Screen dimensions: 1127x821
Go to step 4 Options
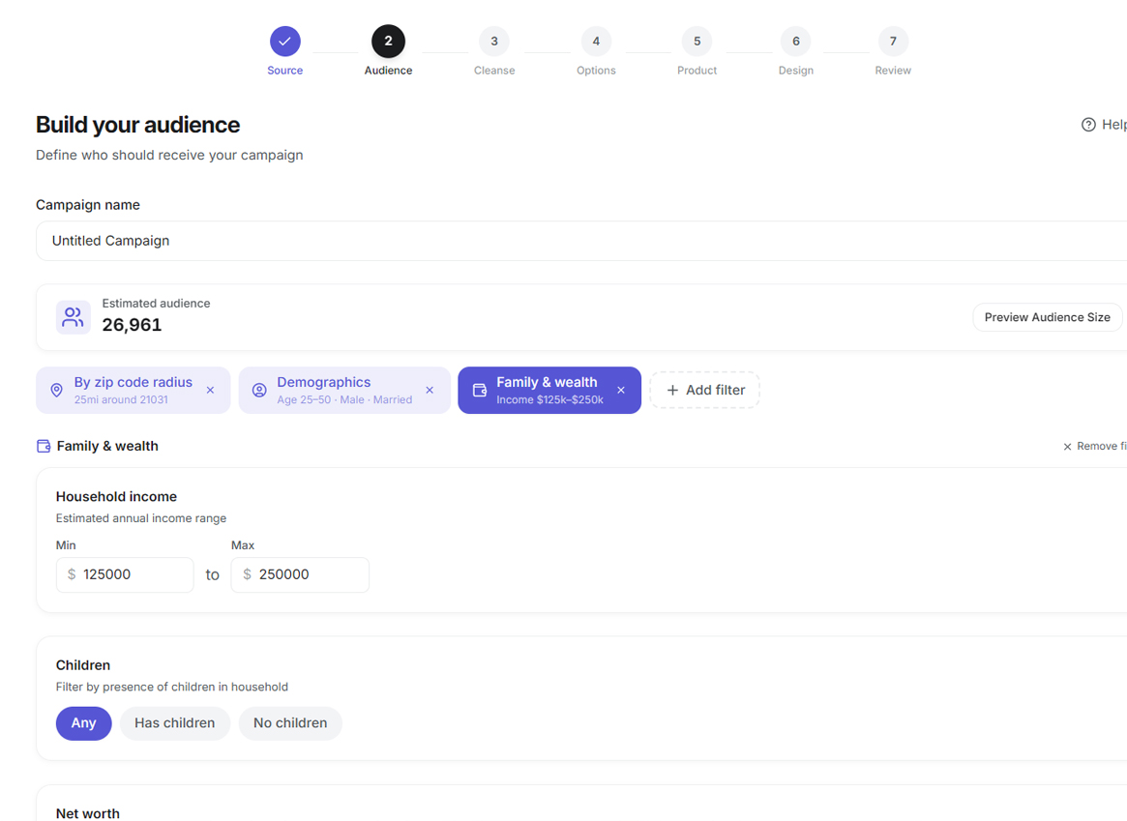(596, 42)
